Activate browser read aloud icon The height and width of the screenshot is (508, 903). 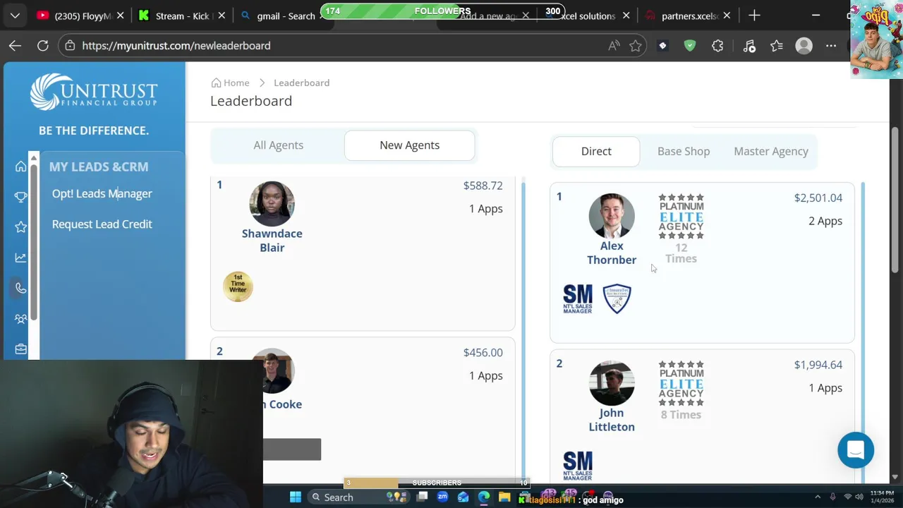[614, 46]
